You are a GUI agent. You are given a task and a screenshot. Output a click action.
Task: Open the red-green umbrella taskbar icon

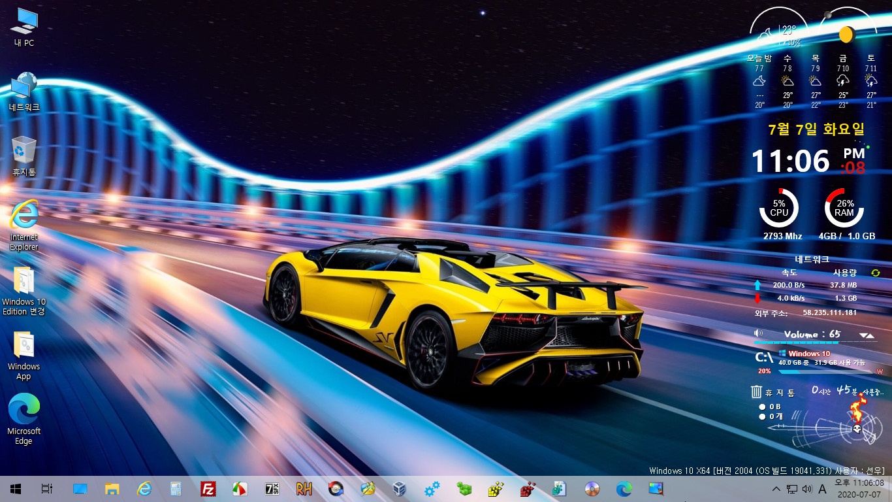coord(240,488)
